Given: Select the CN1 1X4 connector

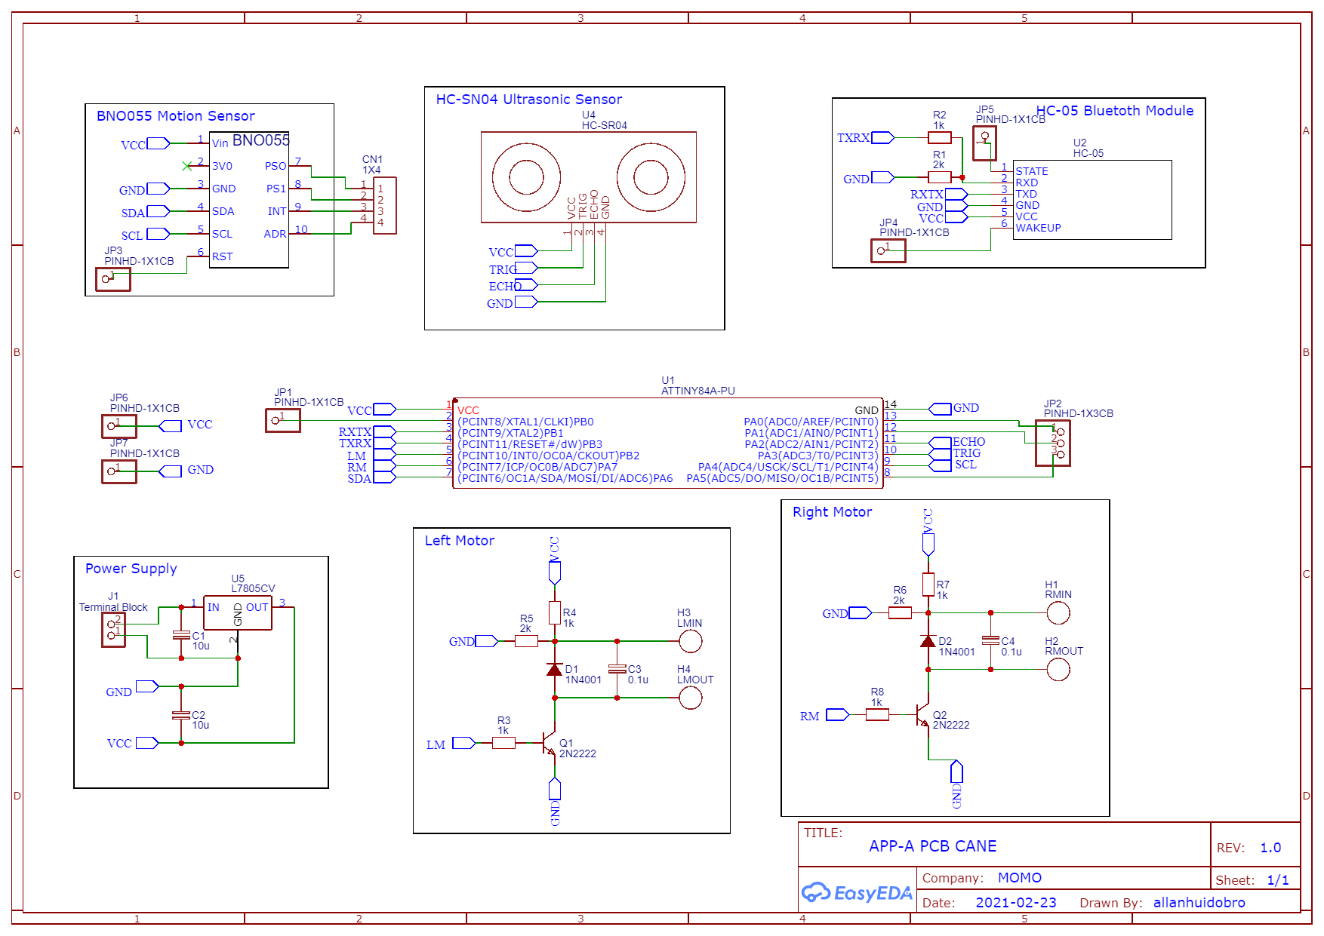Looking at the screenshot, I should click(x=384, y=206).
